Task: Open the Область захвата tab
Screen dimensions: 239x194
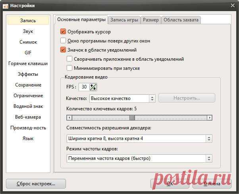Action: pos(181,20)
